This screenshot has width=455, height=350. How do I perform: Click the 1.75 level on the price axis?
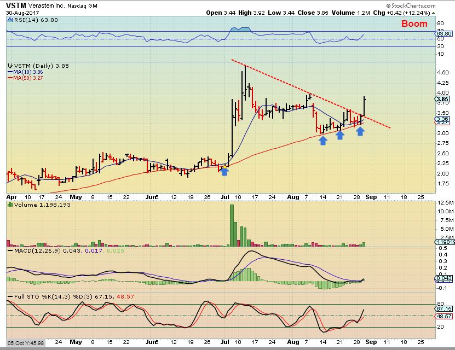(443, 183)
